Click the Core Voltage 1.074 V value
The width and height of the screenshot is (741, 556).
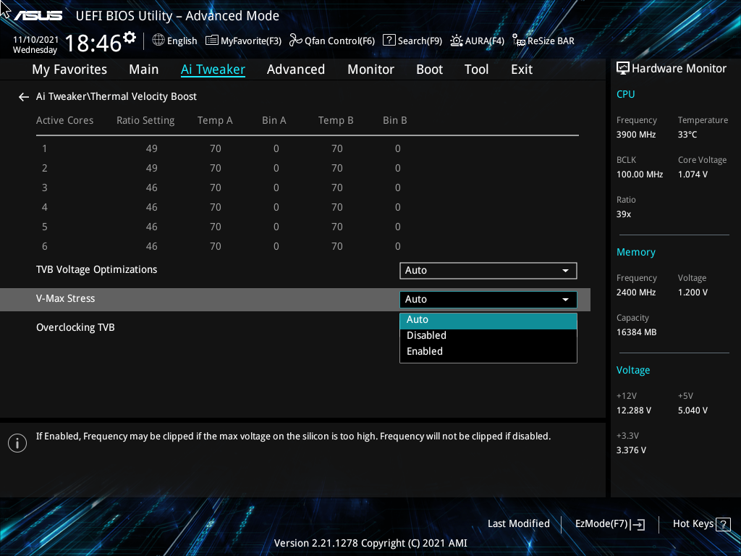tap(693, 174)
